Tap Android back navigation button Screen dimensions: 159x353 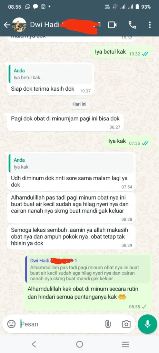click(34, 344)
